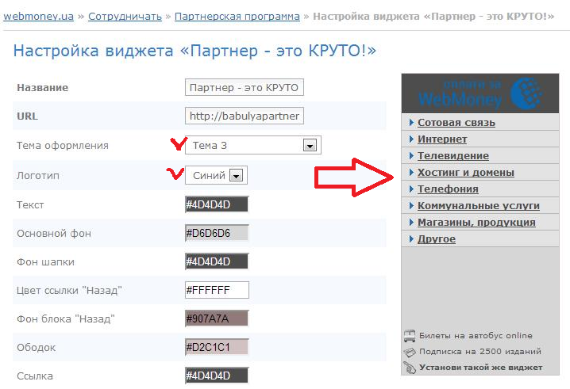Open the Логотип dropdown set to Синий

pos(237,176)
